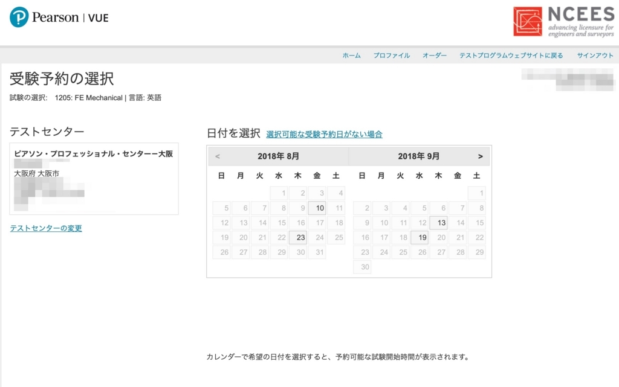Viewport: 619px width, 387px height.
Task: Open the プロファイル navigation link
Action: tap(391, 55)
